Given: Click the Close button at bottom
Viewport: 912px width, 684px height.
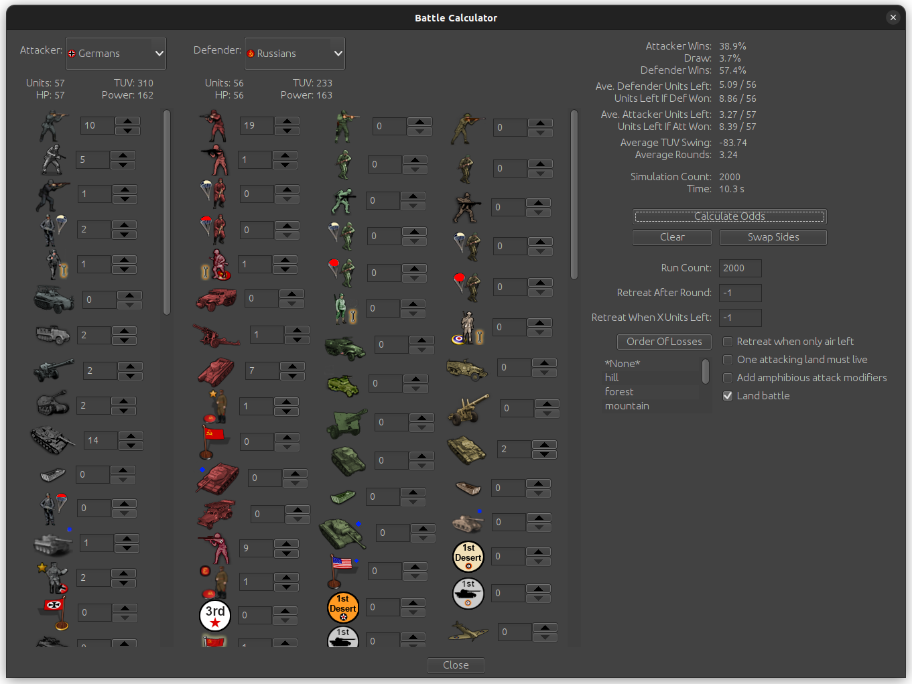Looking at the screenshot, I should click(x=456, y=665).
